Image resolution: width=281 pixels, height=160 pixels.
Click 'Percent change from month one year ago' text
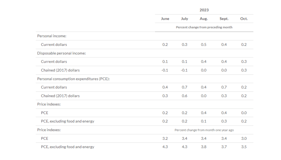[204, 130]
